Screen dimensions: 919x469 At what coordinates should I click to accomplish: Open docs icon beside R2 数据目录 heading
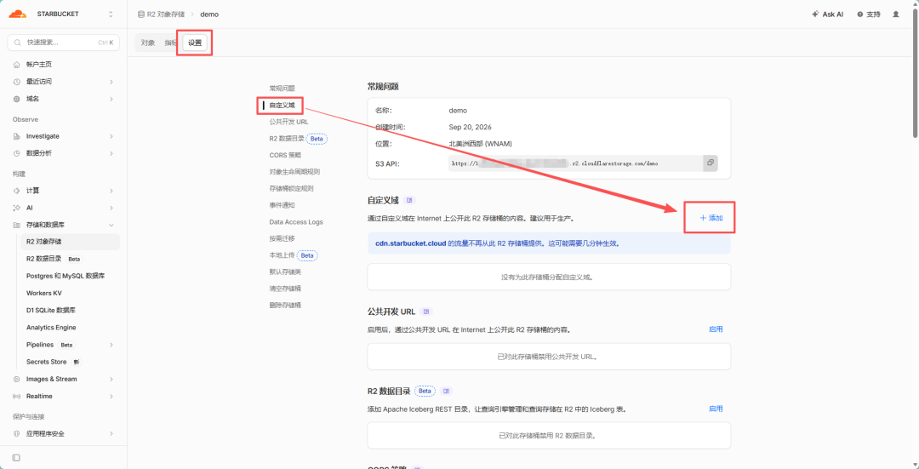[x=447, y=391]
